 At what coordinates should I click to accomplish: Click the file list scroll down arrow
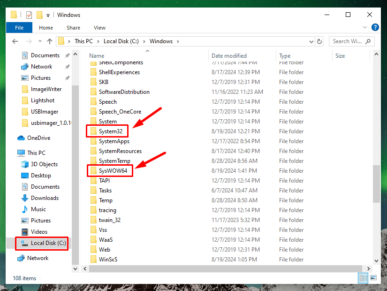(376, 260)
